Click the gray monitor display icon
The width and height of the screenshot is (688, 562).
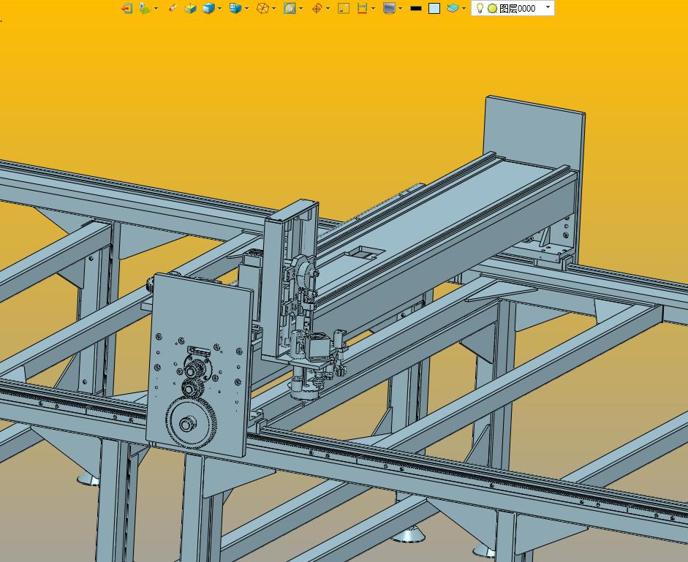click(389, 8)
